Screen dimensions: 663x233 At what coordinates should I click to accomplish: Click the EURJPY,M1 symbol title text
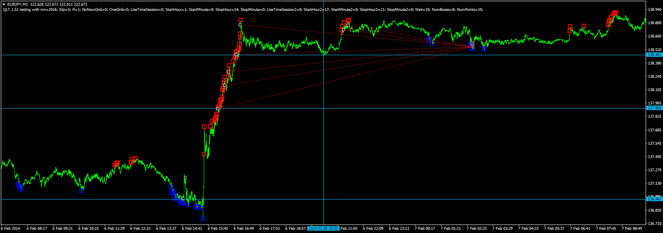tap(17, 4)
